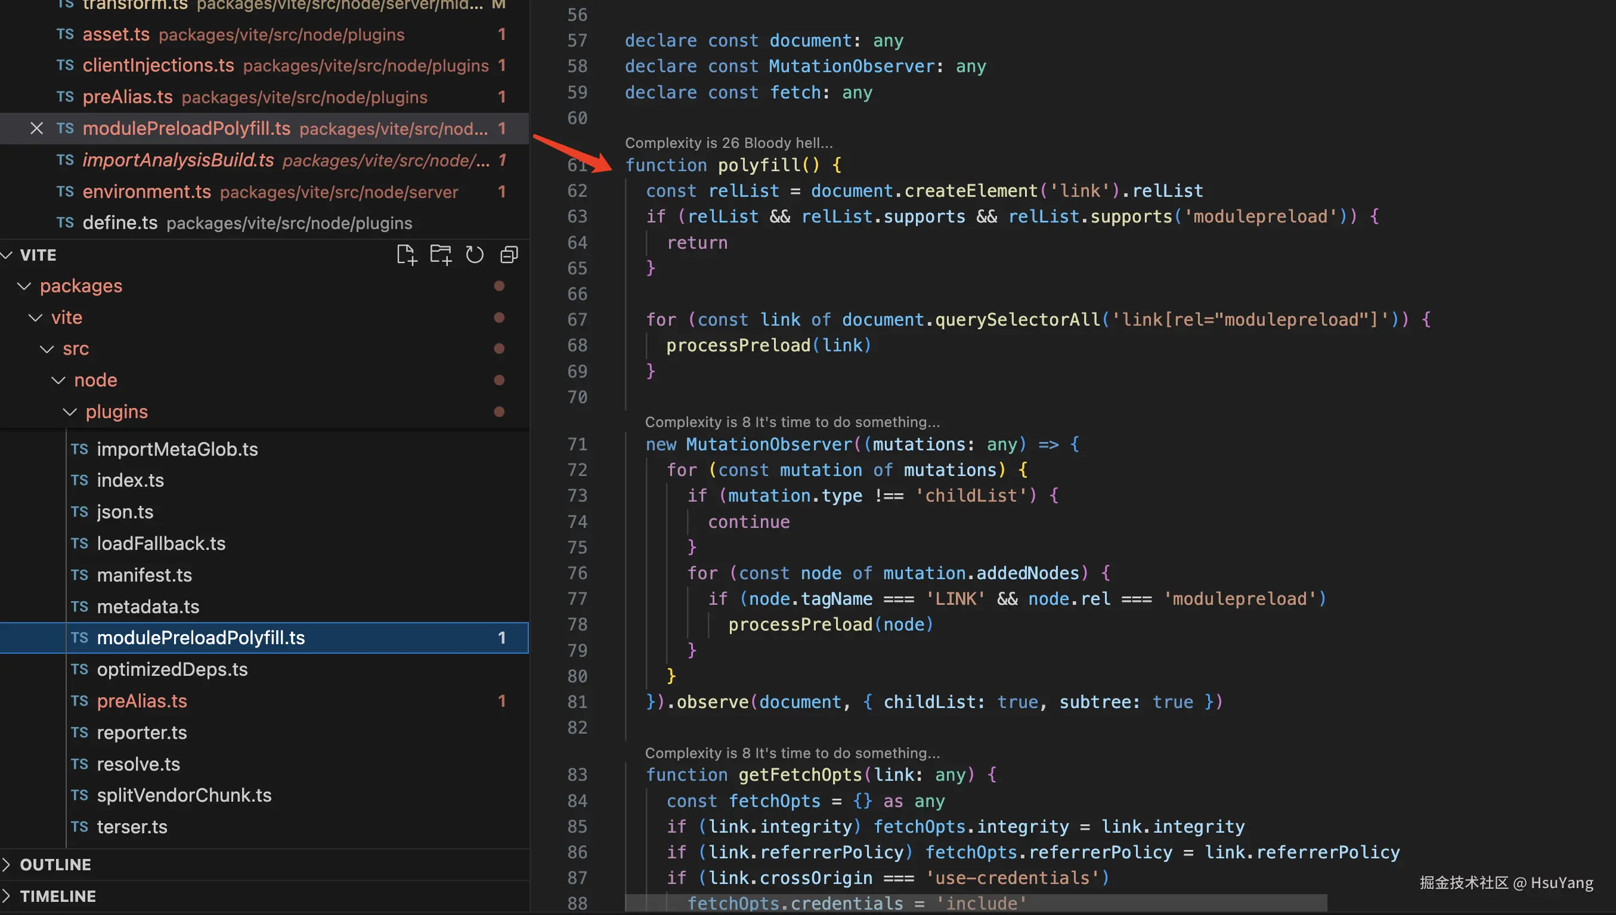This screenshot has height=915, width=1616.
Task: Close the modulePreloadPolyfill.ts open editor
Action: tap(36, 128)
